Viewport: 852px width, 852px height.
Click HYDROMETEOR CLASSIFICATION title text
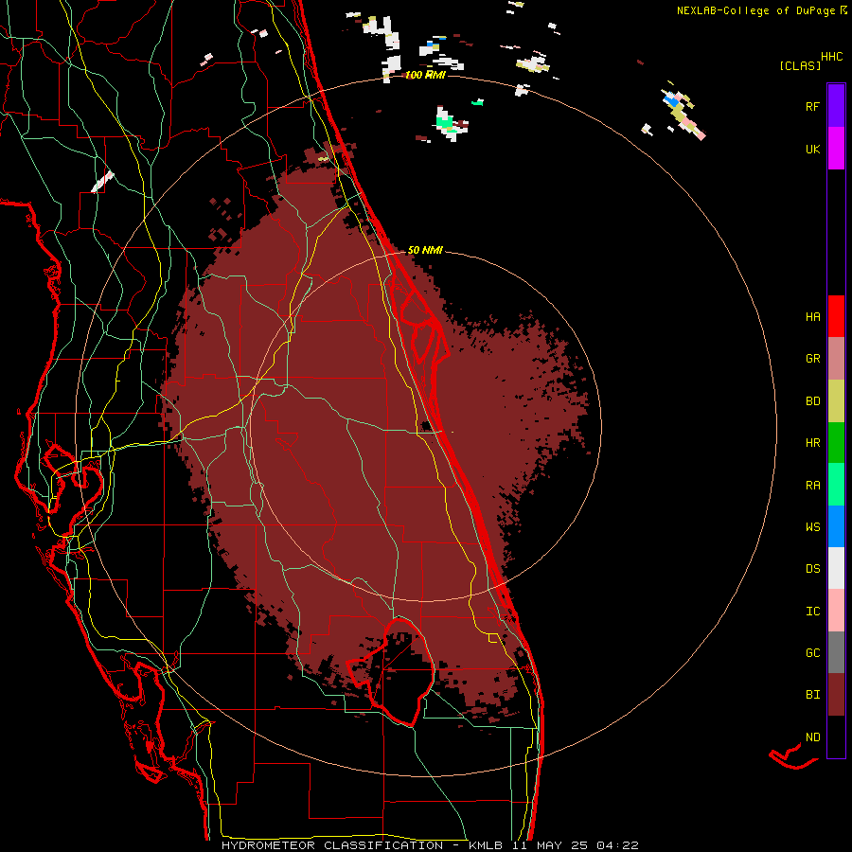pyautogui.click(x=332, y=845)
